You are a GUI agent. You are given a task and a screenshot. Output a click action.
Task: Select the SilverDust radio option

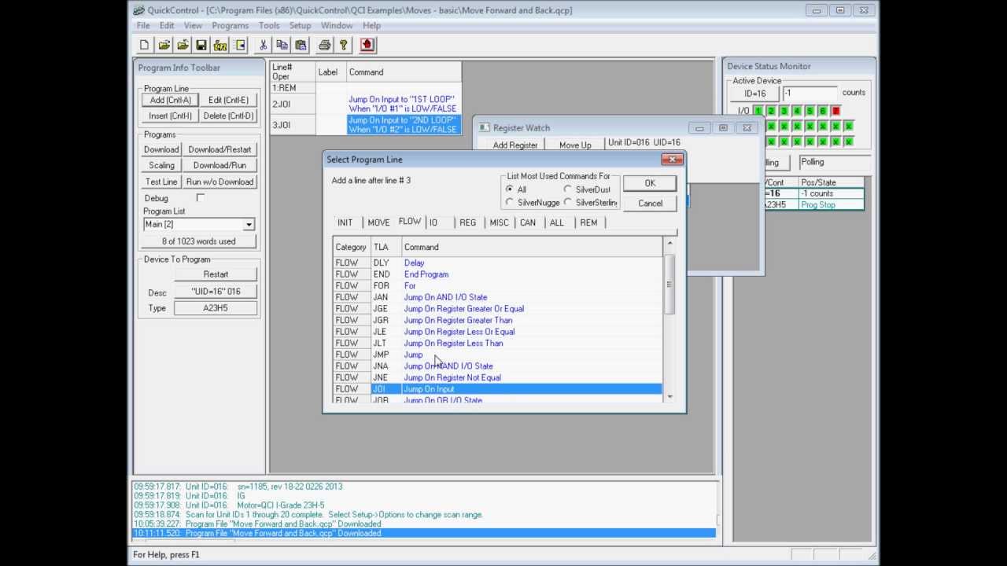pyautogui.click(x=567, y=189)
